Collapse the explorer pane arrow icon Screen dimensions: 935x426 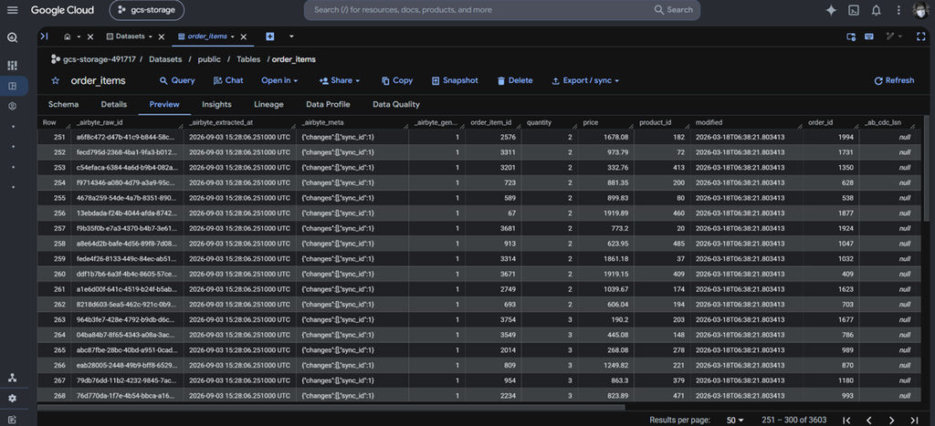(44, 36)
